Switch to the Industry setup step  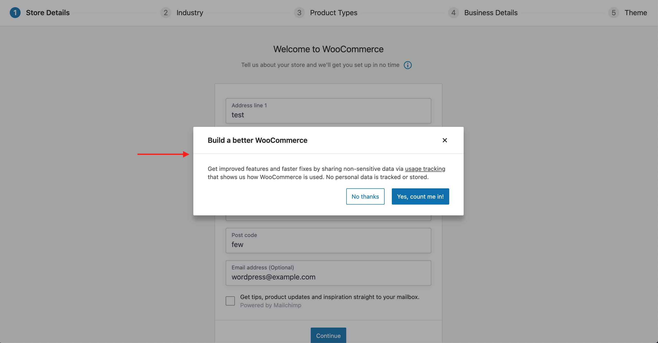pyautogui.click(x=189, y=12)
